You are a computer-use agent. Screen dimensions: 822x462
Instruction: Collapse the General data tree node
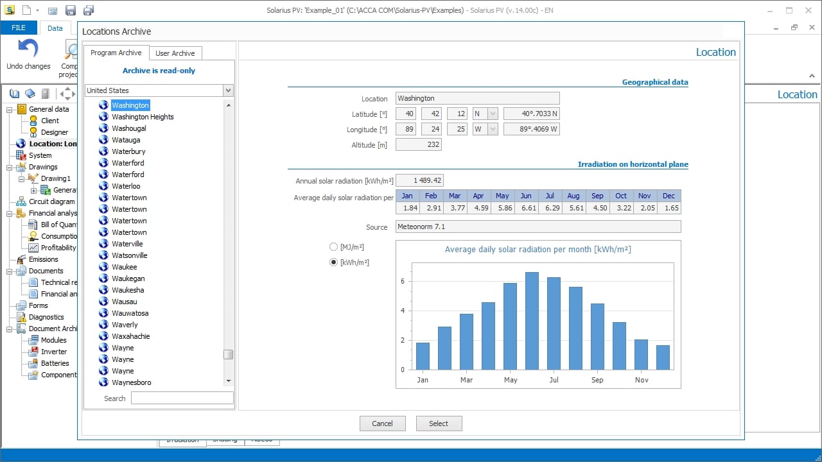[x=10, y=109]
